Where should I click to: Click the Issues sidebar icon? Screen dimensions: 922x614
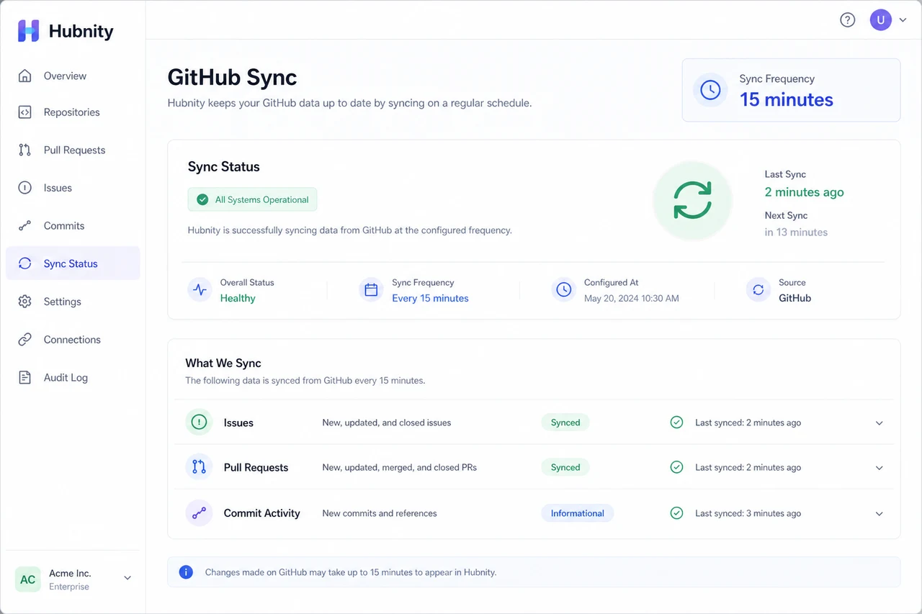24,188
